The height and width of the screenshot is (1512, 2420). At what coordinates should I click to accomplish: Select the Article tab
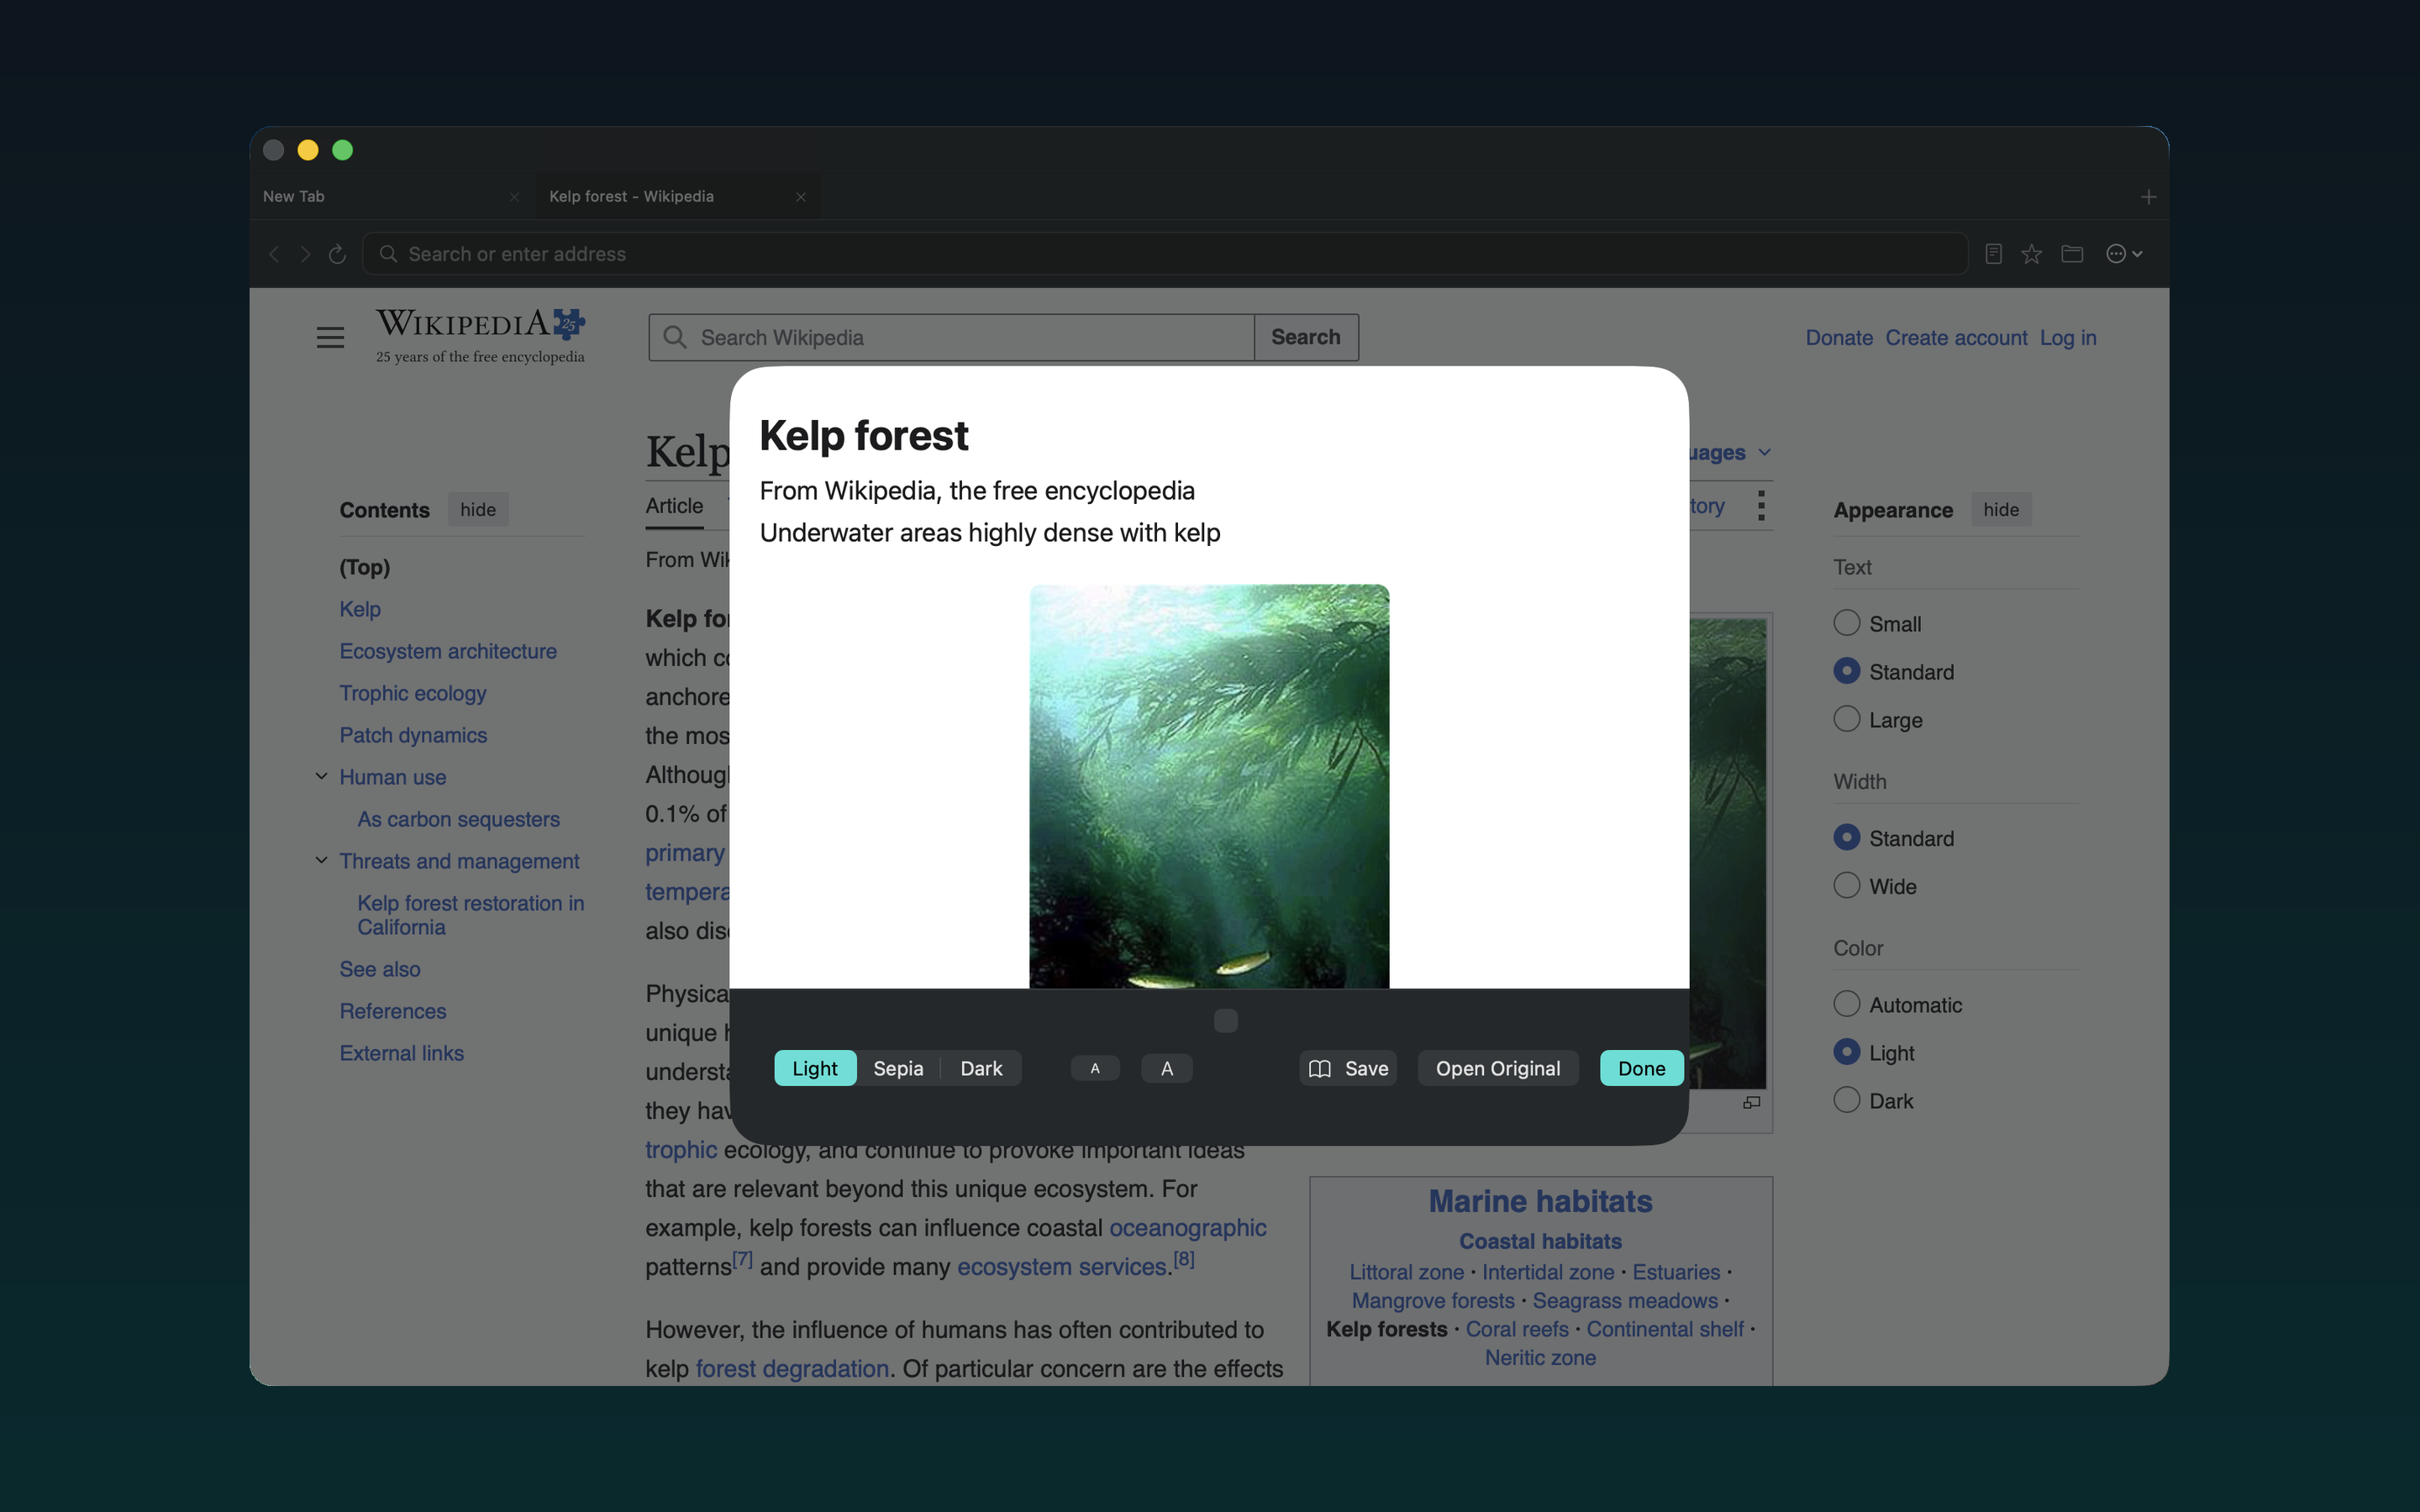[674, 506]
